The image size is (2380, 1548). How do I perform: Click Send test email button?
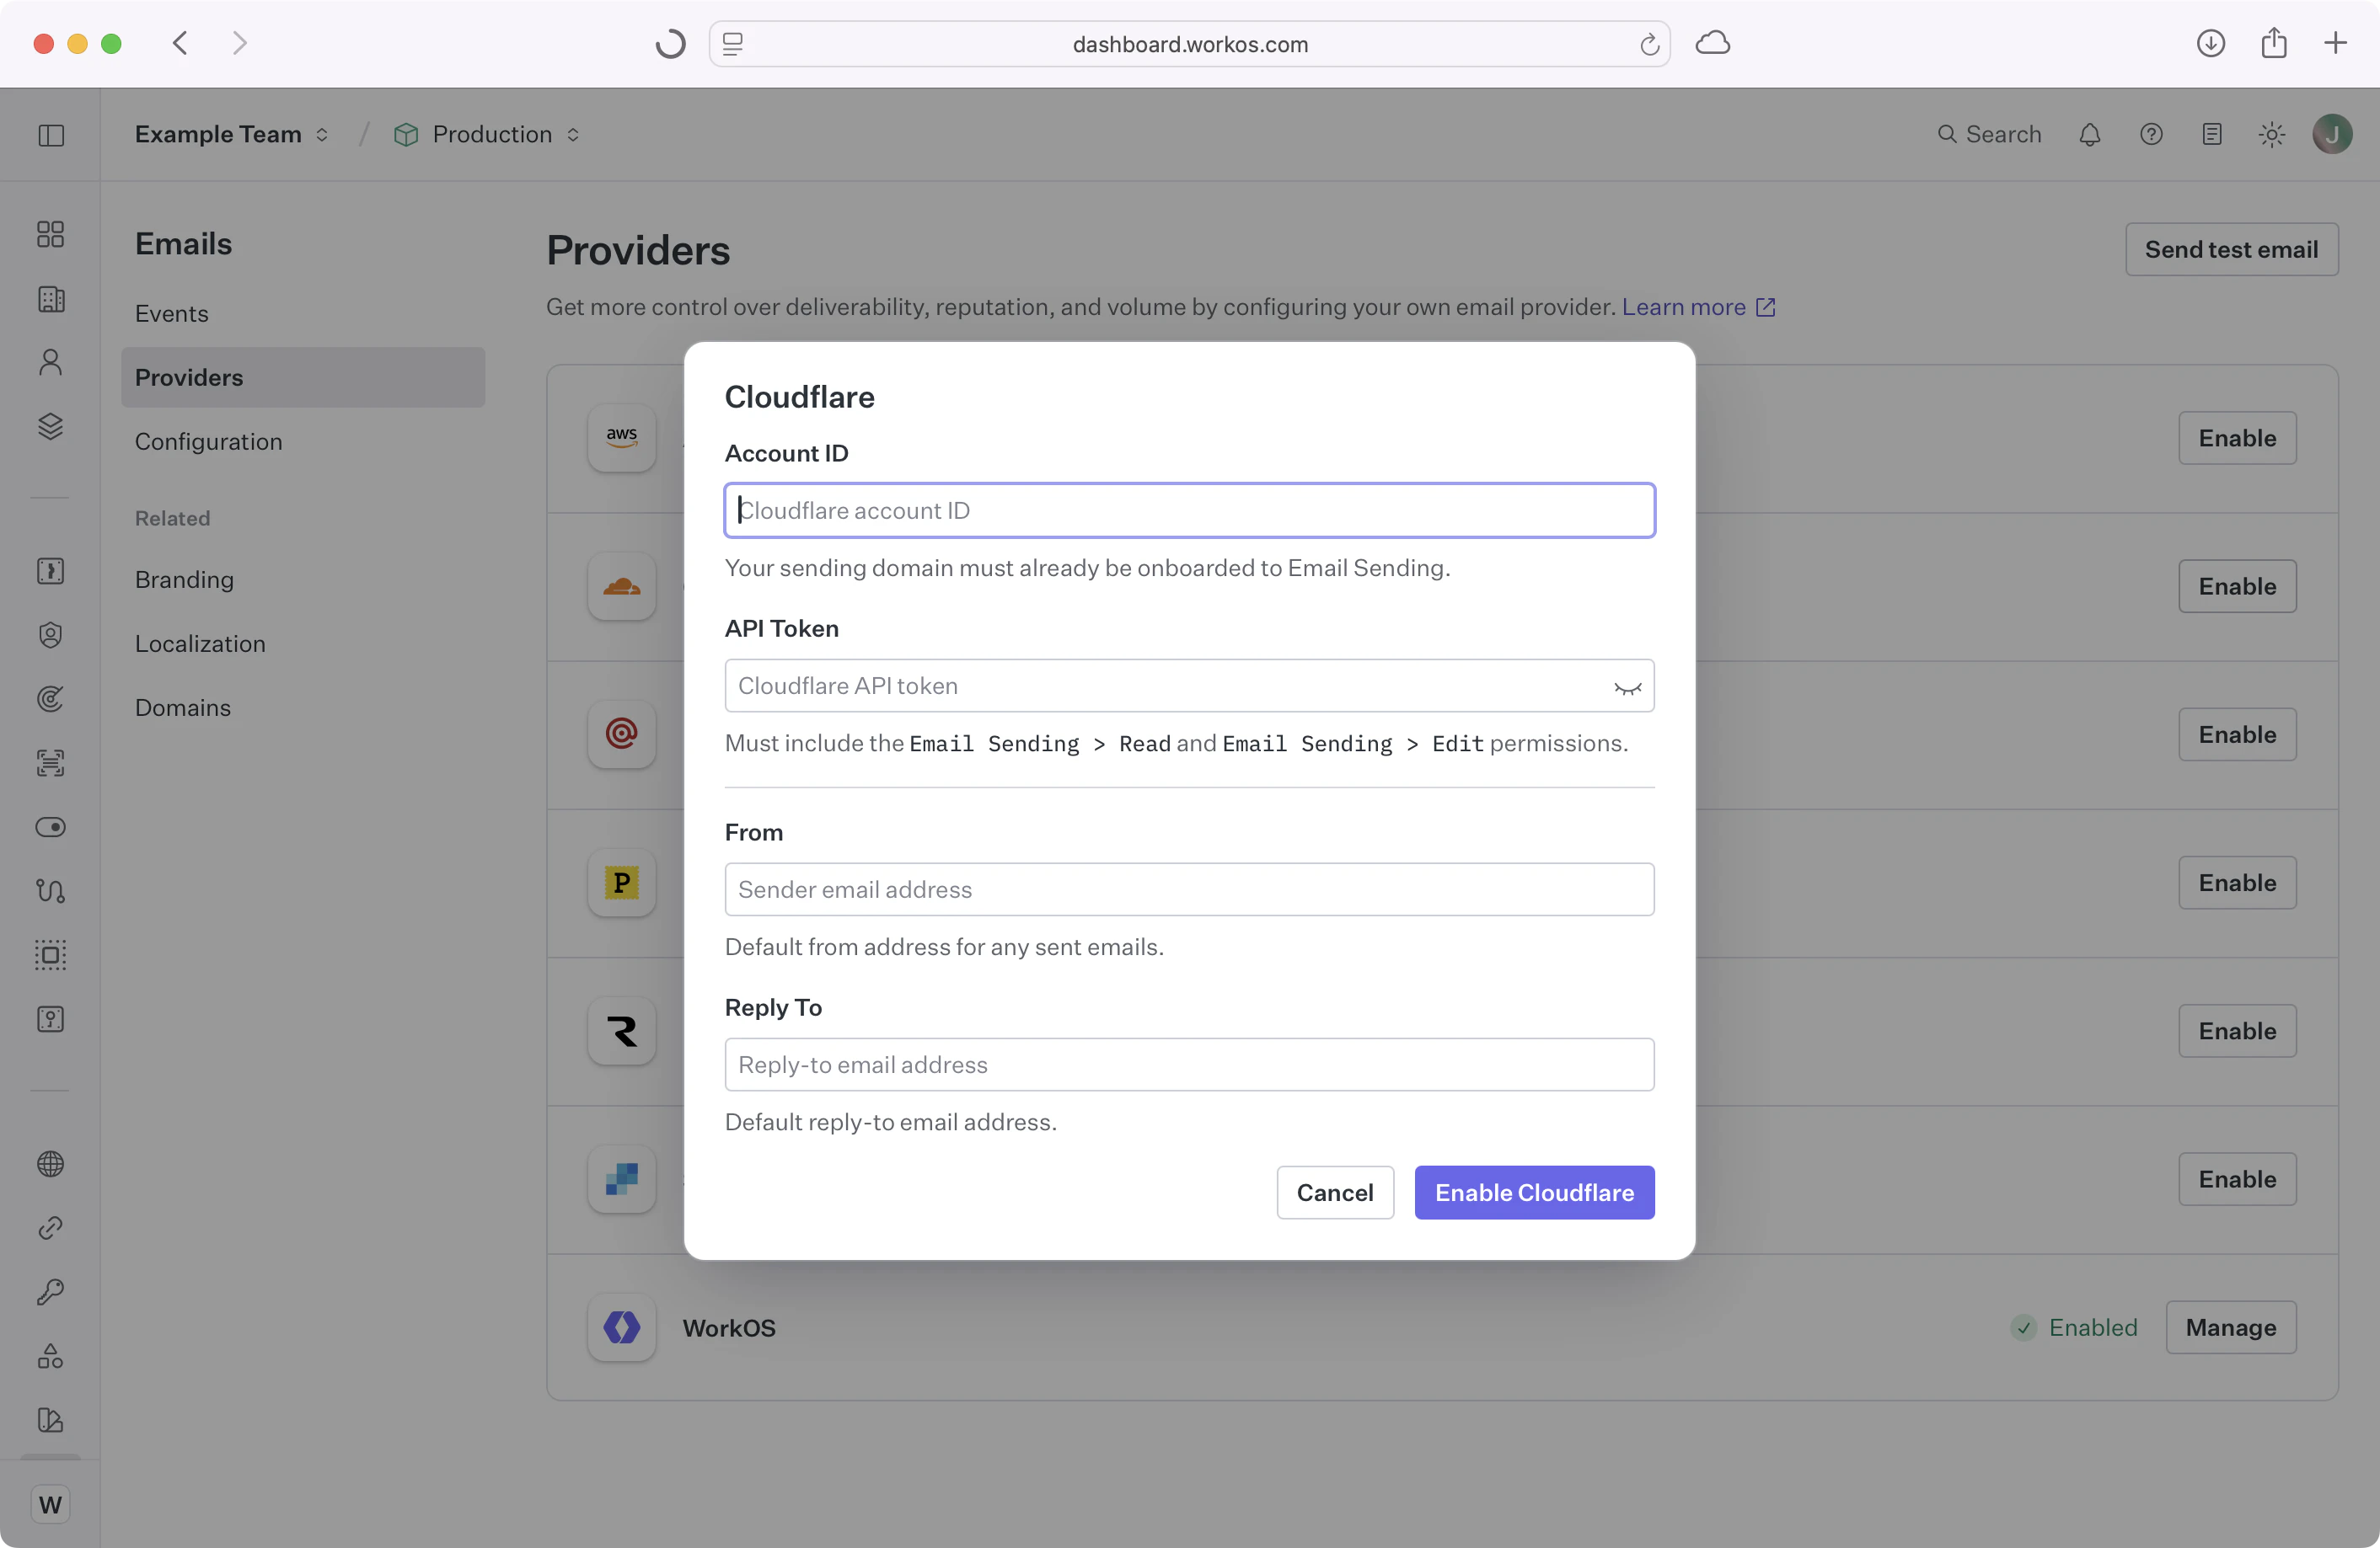click(x=2231, y=248)
